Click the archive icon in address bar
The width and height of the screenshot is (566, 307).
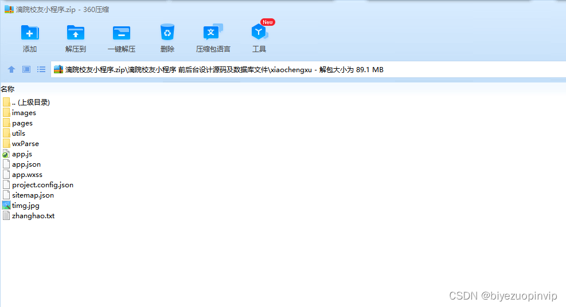pos(58,69)
